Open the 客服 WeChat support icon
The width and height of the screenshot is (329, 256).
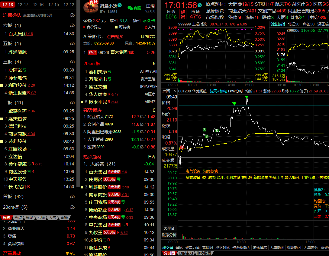pos(130,8)
